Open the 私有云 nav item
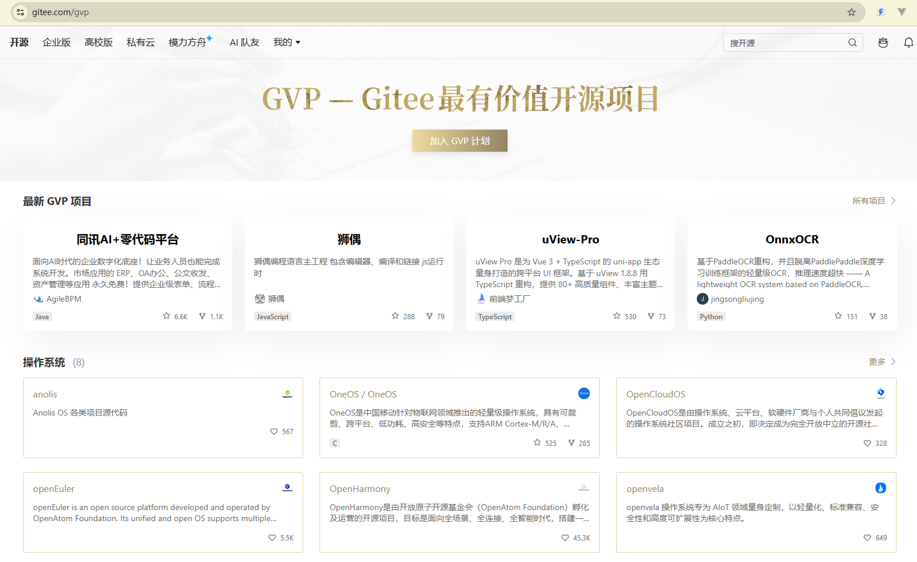917x562 pixels. 141,43
